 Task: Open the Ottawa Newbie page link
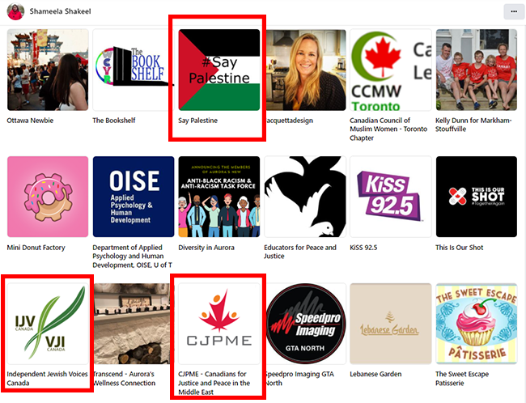point(30,121)
